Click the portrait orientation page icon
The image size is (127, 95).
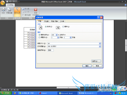[x=41, y=28]
